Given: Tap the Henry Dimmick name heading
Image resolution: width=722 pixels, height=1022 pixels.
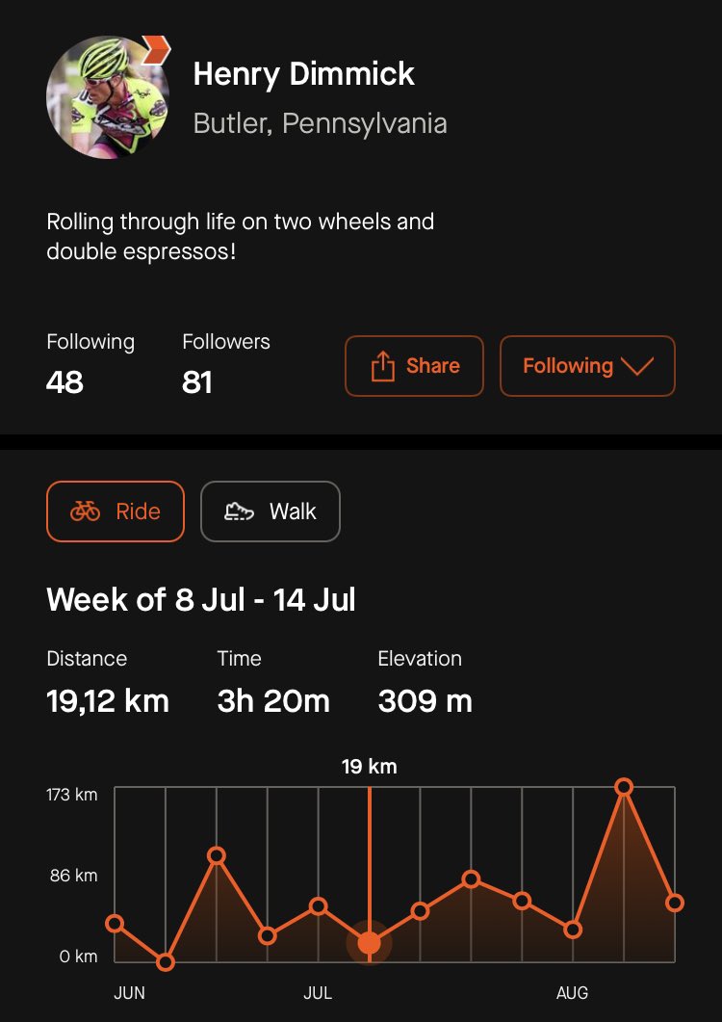Looking at the screenshot, I should (304, 75).
